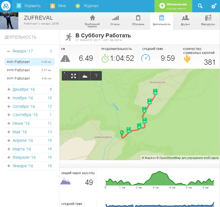
Task: Open the Друзья friends tab
Action: (185, 21)
